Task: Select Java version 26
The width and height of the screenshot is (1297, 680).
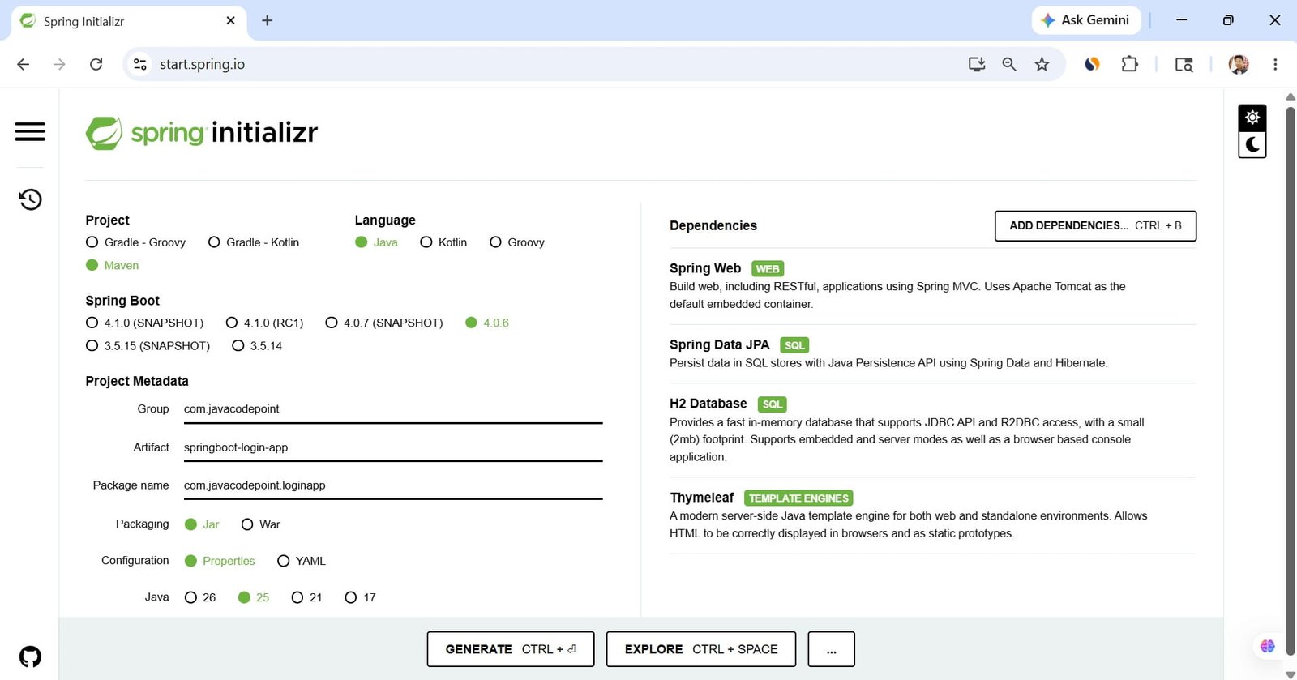Action: click(200, 597)
